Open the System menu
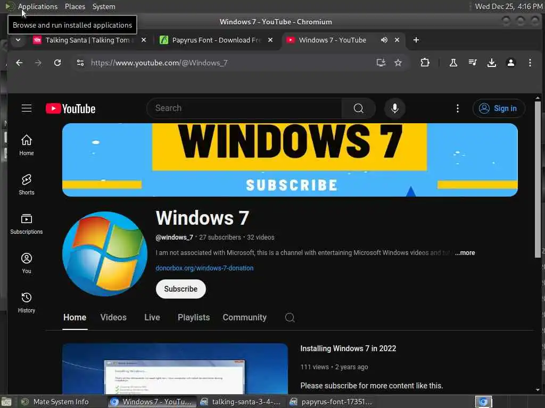 click(104, 6)
